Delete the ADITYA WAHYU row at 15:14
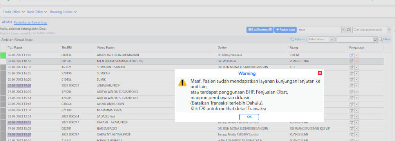The width and height of the screenshot is (395, 141). (x=357, y=98)
